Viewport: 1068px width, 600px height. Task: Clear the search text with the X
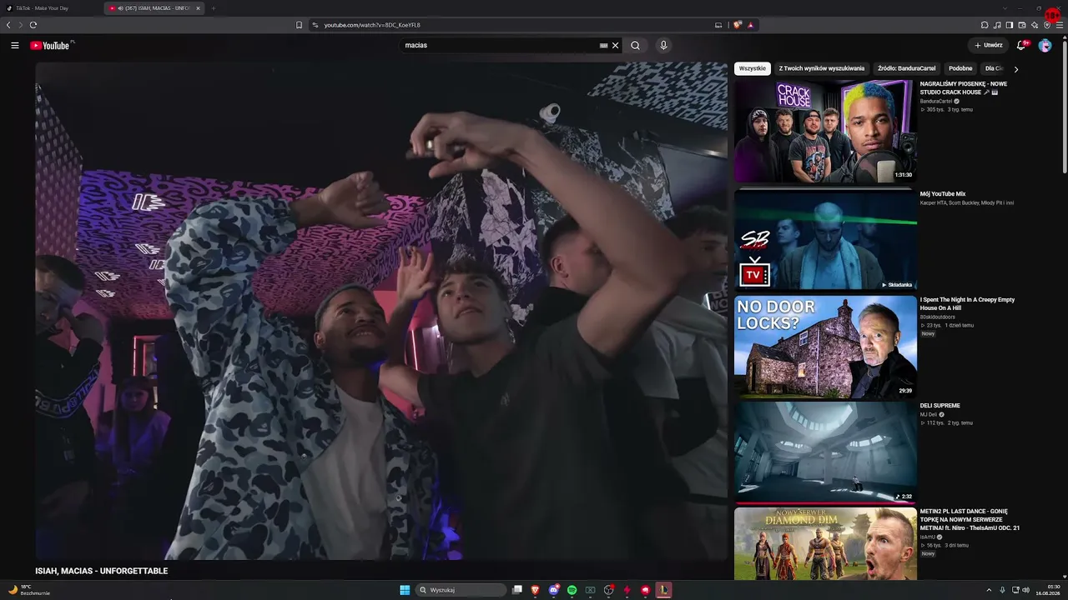coord(616,45)
